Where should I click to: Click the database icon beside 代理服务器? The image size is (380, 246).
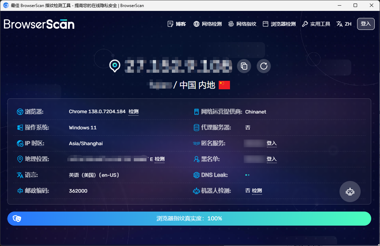pos(196,128)
